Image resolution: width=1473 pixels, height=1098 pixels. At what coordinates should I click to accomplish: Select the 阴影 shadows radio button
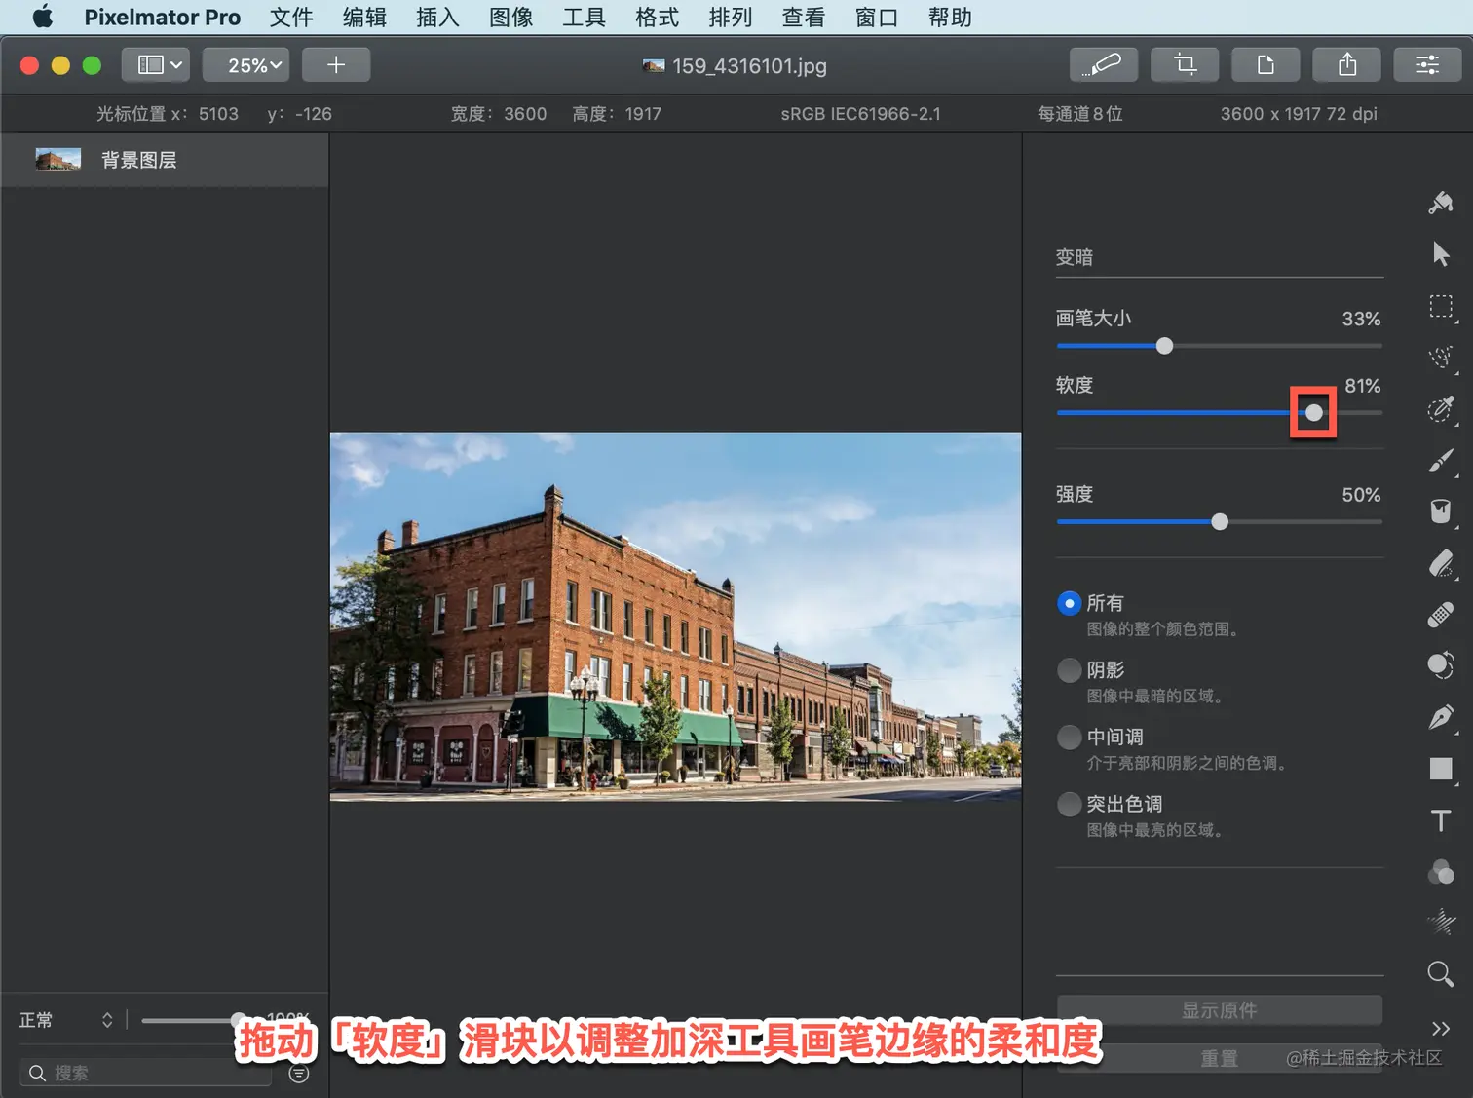pyautogui.click(x=1069, y=670)
